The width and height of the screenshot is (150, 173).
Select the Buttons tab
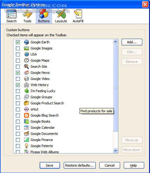coord(44,16)
